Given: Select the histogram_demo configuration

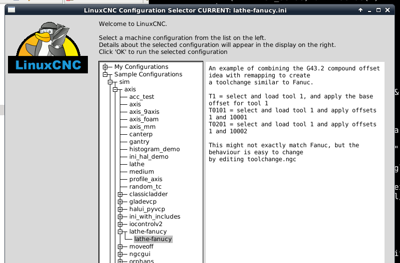Looking at the screenshot, I should (154, 149).
